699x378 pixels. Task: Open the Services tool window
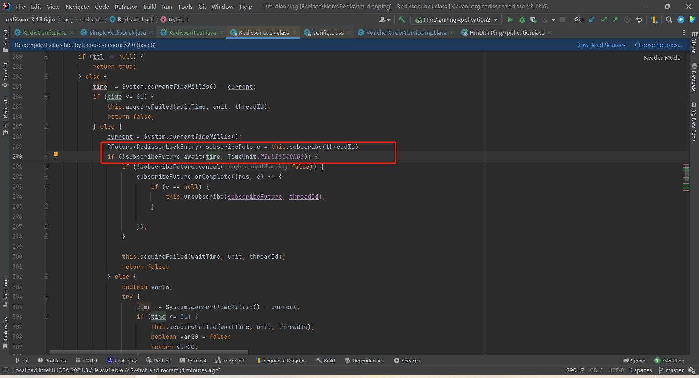coord(407,361)
